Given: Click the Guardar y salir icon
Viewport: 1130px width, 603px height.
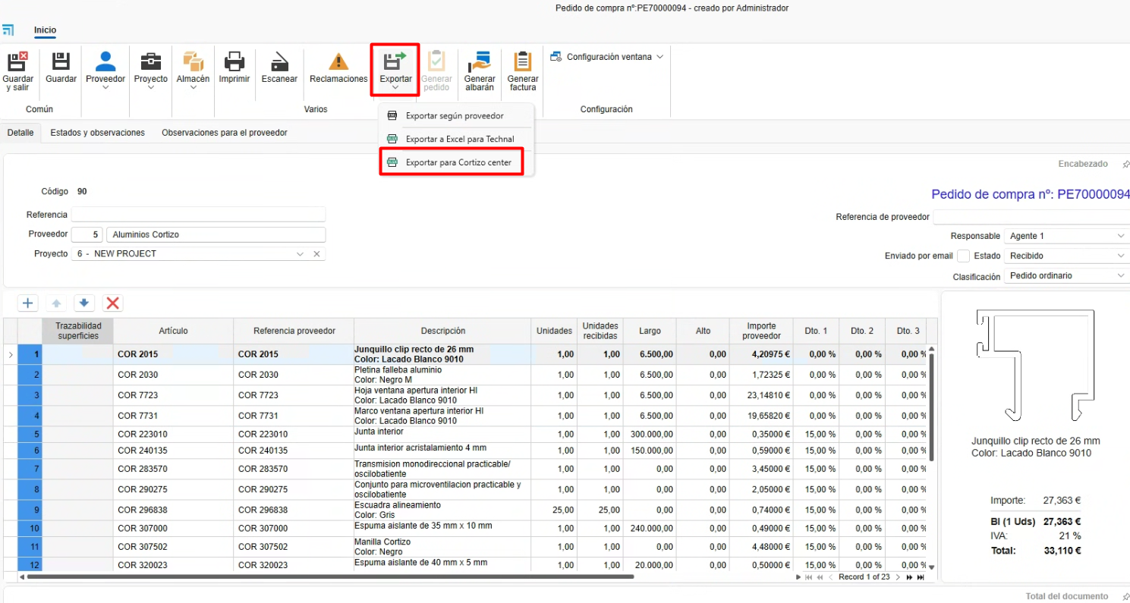Looking at the screenshot, I should pyautogui.click(x=17, y=61).
